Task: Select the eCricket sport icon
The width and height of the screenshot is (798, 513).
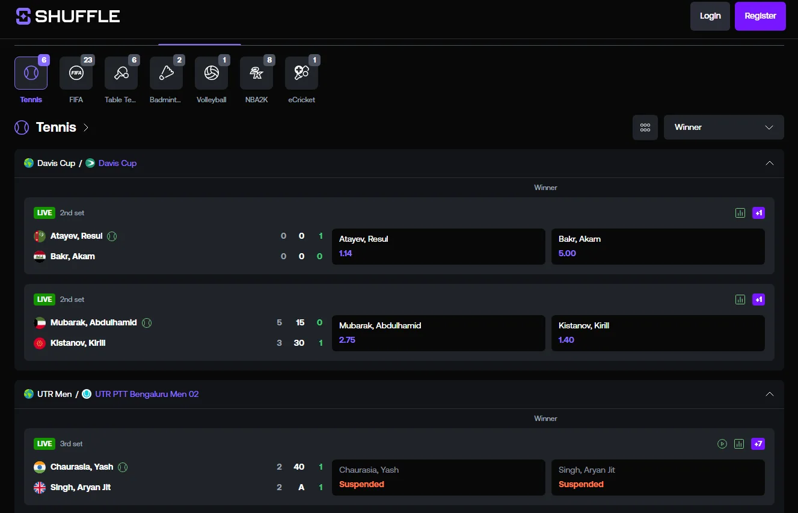Action: 302,73
